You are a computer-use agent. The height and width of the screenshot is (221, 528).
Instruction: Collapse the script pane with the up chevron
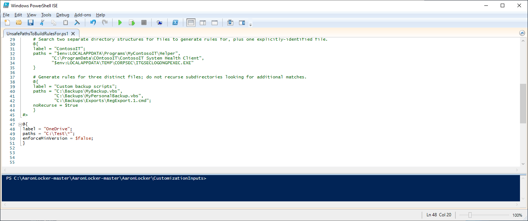pos(522,33)
